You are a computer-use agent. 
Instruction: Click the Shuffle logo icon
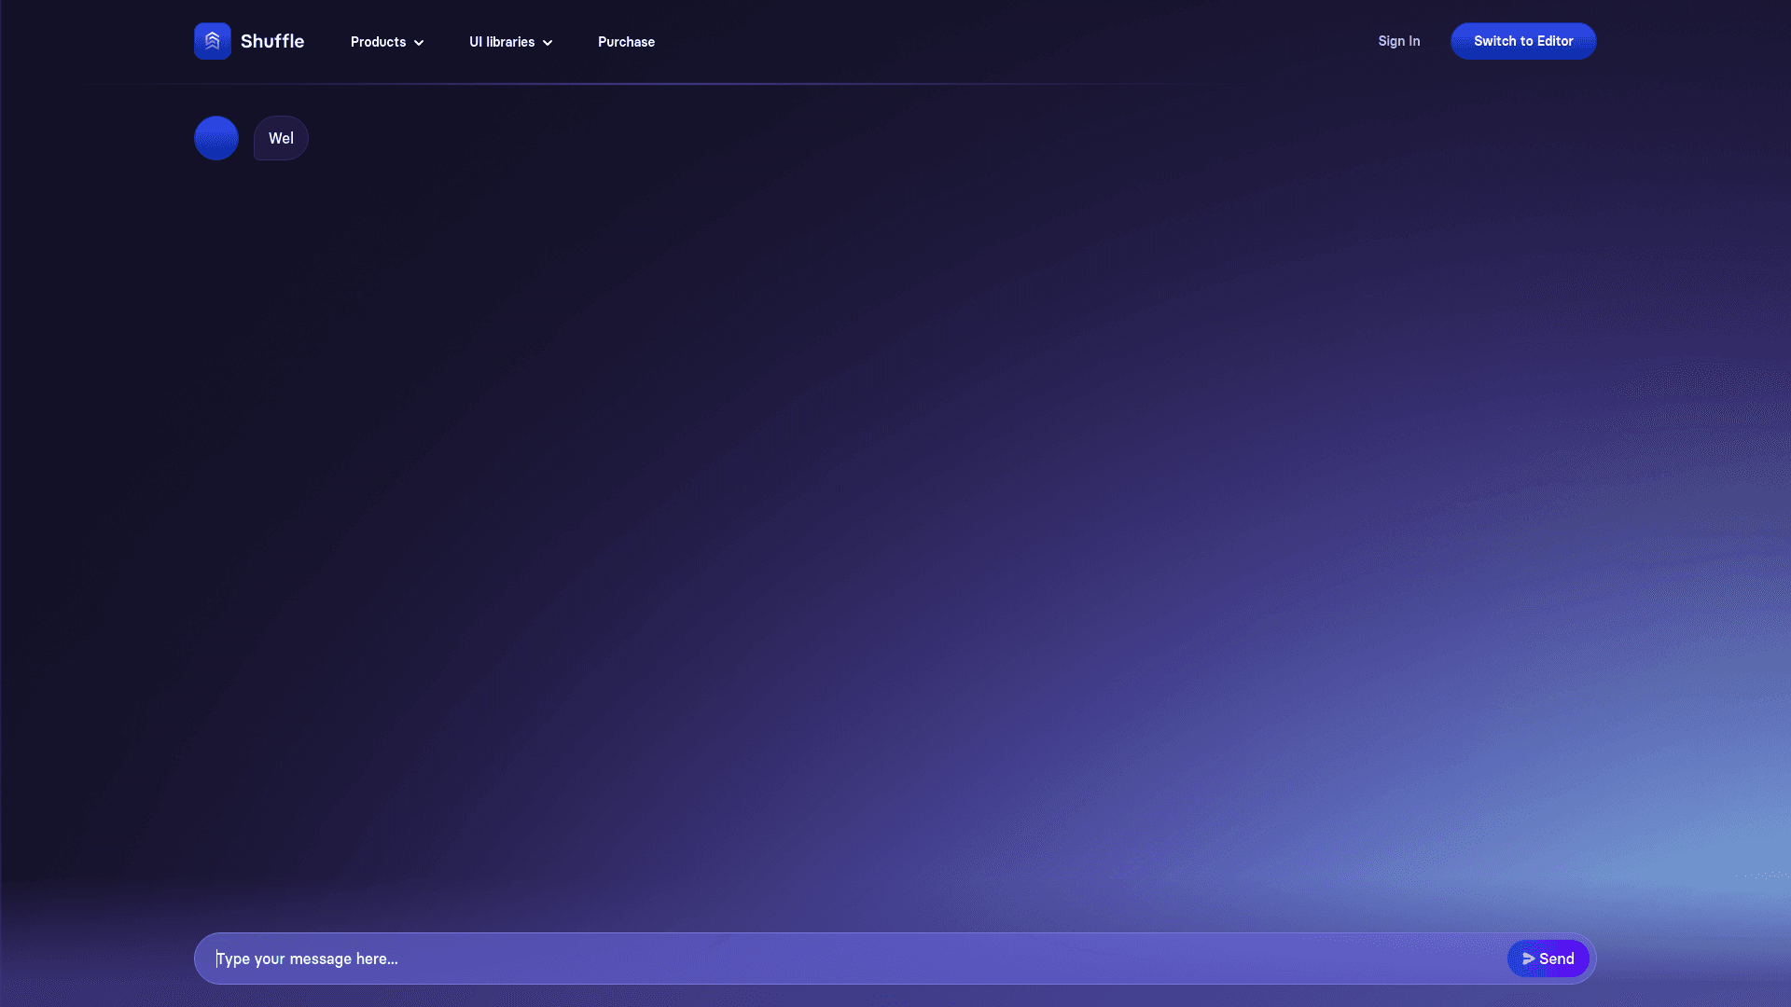[212, 41]
